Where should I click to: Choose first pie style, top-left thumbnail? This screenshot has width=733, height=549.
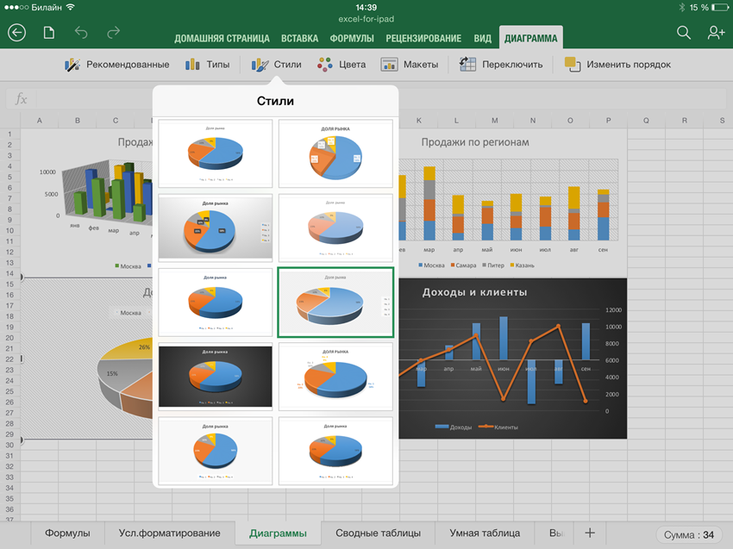pyautogui.click(x=215, y=153)
